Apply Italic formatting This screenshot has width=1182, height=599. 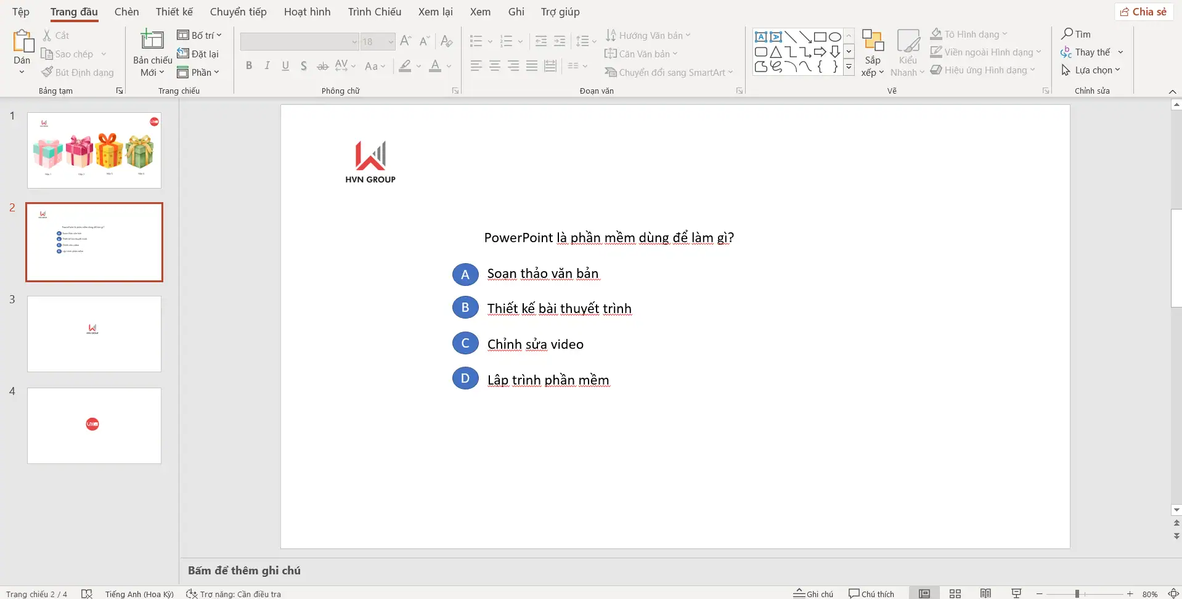[267, 65]
